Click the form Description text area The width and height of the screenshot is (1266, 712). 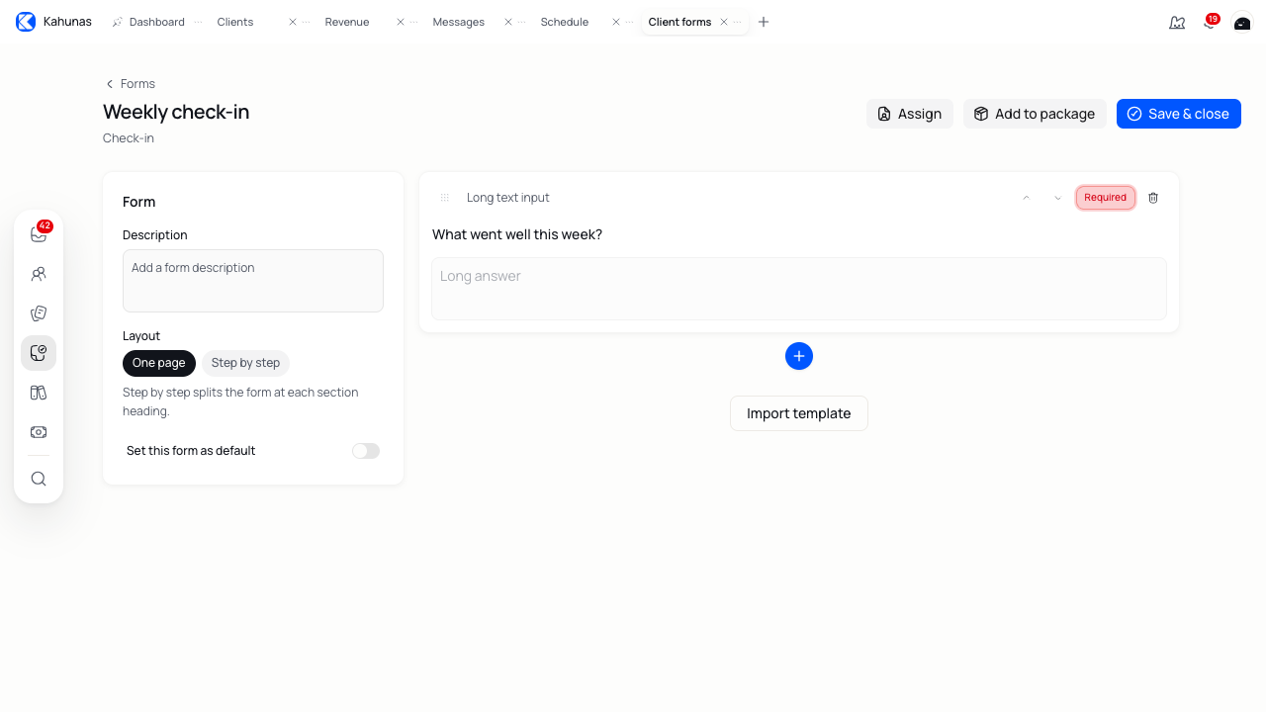click(x=253, y=281)
